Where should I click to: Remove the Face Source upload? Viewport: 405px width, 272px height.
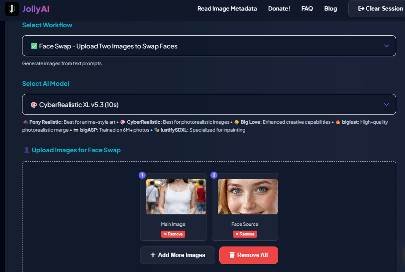[245, 234]
